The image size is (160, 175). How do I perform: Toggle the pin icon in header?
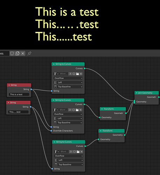coord(29,54)
